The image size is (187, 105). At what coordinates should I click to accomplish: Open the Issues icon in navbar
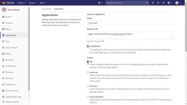tap(153, 3)
